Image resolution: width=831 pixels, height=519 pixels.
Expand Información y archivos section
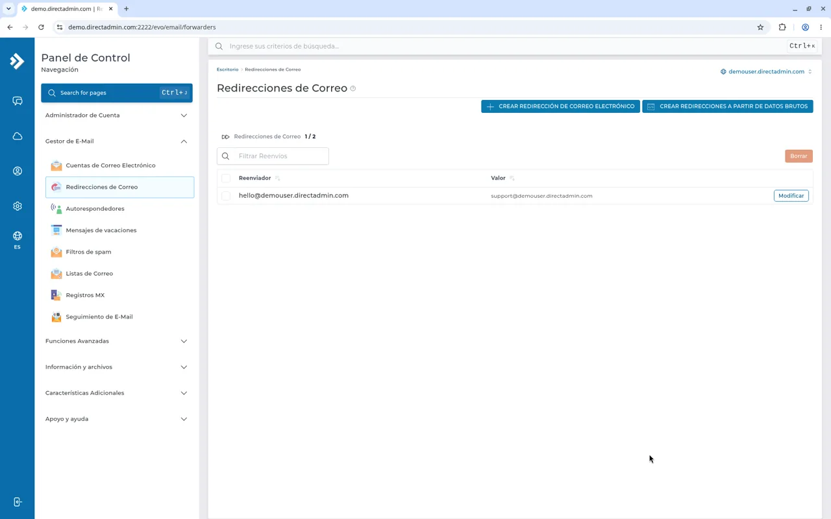pyautogui.click(x=117, y=367)
